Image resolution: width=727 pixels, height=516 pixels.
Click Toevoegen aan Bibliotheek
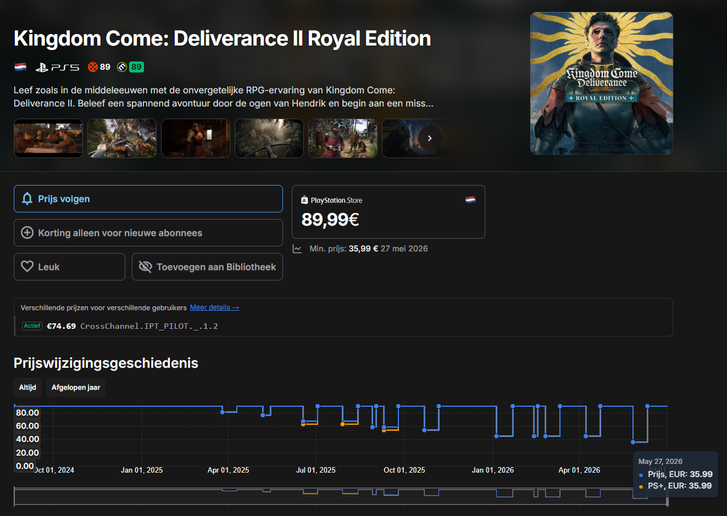tap(207, 267)
